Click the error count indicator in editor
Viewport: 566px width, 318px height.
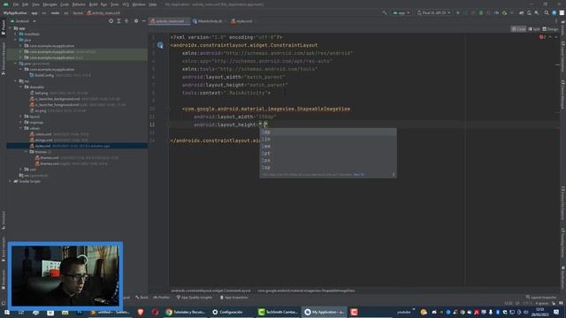point(542,37)
